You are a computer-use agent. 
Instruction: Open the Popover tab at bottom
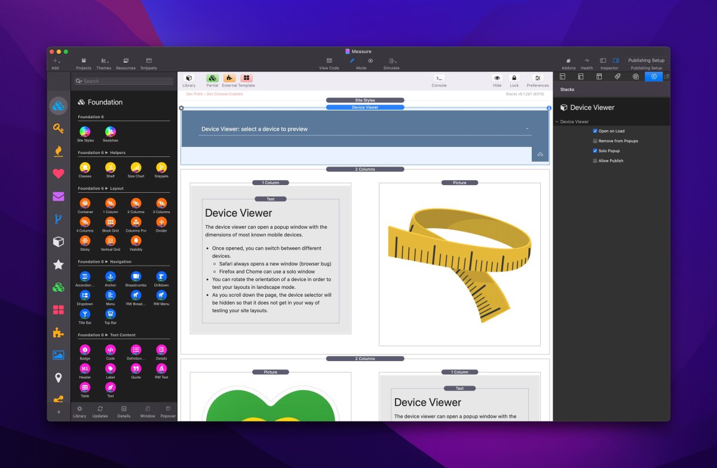point(168,411)
